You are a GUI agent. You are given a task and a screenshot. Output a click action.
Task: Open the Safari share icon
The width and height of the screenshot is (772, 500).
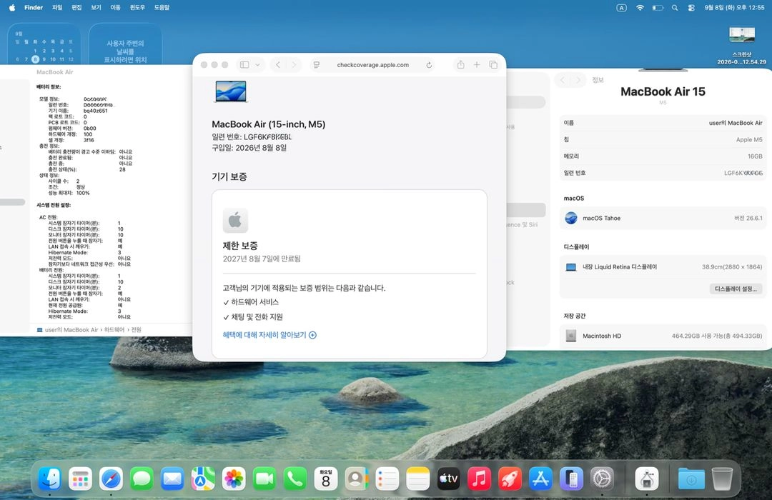(460, 64)
